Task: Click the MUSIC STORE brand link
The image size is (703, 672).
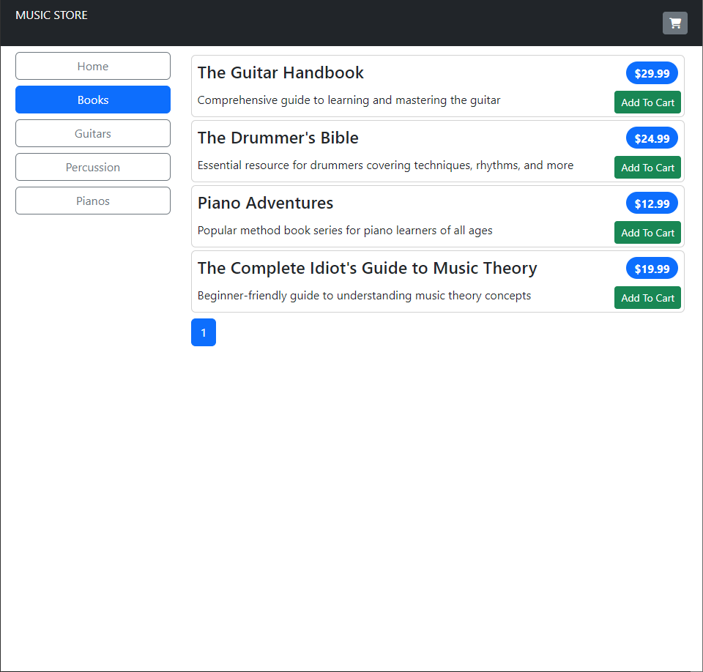Action: tap(51, 15)
